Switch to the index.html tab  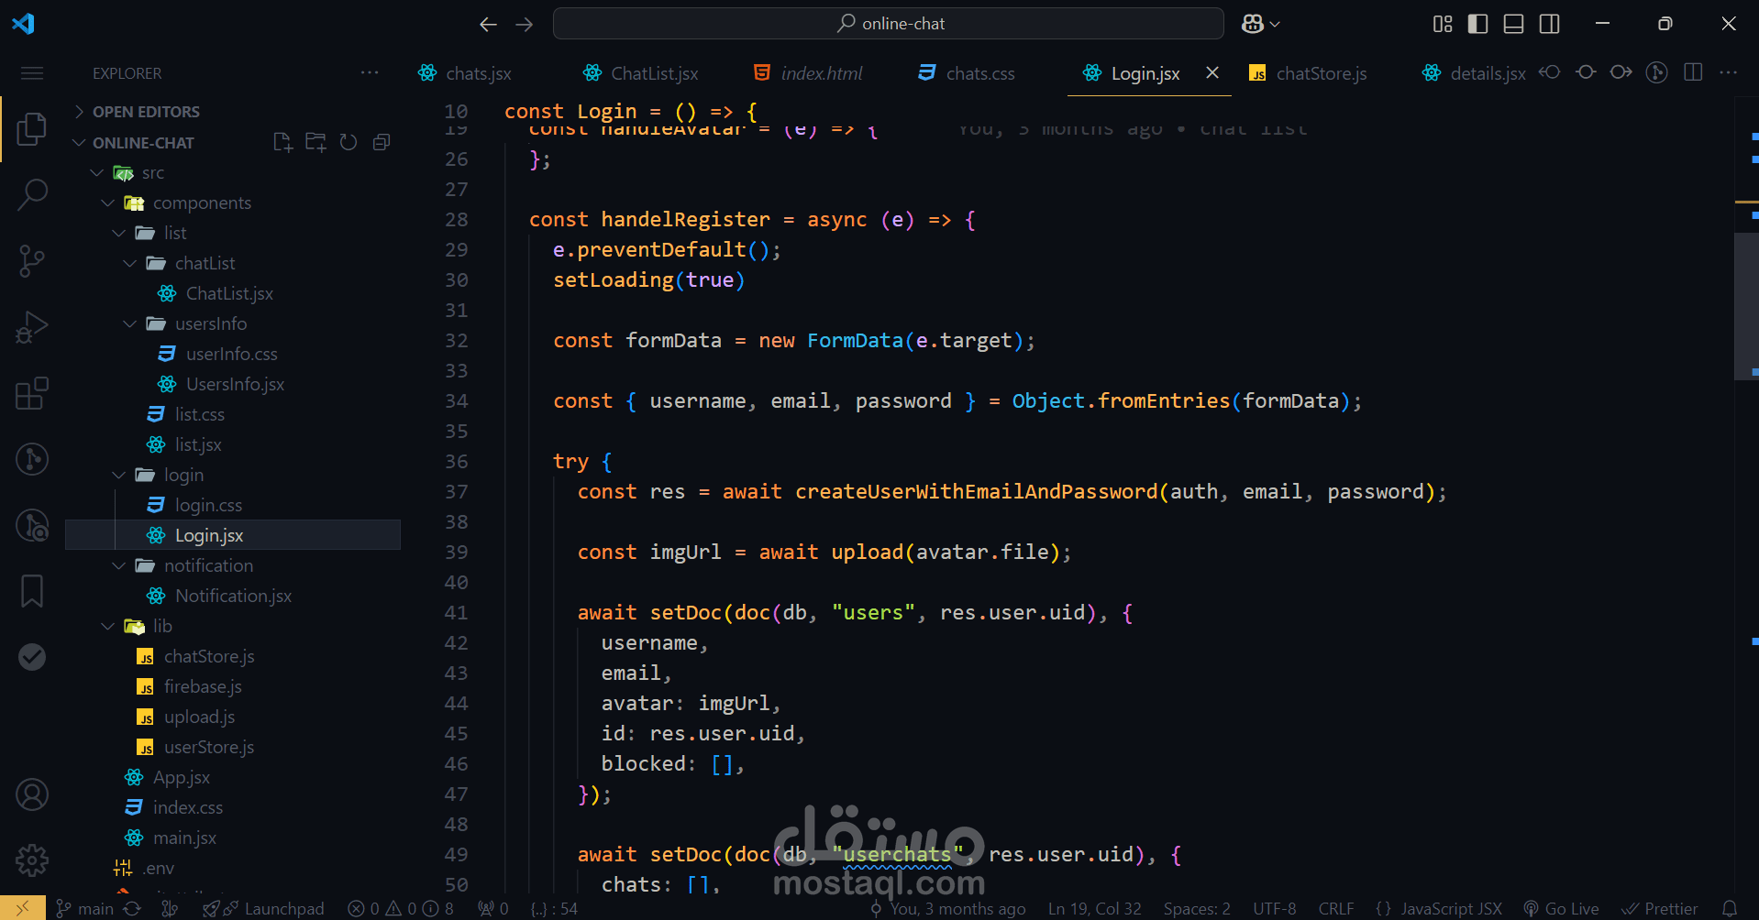click(807, 73)
